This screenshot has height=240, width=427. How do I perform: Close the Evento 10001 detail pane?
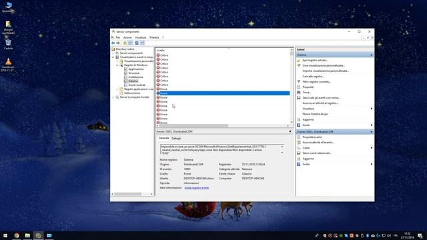(290, 131)
